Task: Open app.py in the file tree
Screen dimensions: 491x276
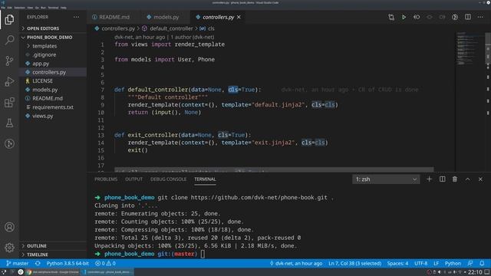Action: coord(41,63)
